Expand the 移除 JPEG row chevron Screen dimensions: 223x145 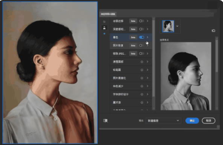click(148, 53)
